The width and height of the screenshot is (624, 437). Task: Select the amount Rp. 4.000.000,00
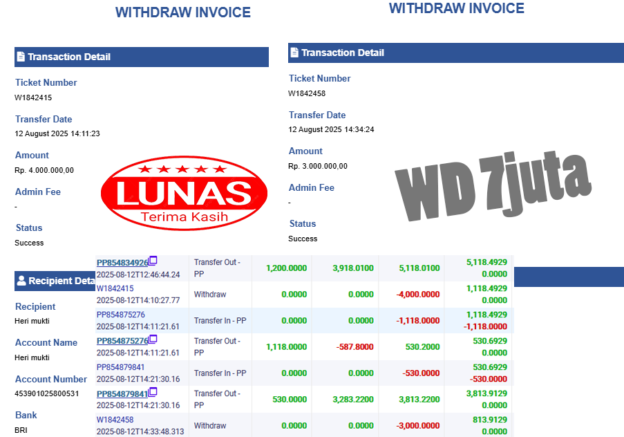(44, 171)
